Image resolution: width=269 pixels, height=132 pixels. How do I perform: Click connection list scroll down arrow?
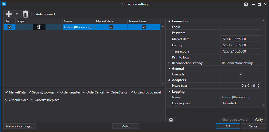click(x=163, y=84)
